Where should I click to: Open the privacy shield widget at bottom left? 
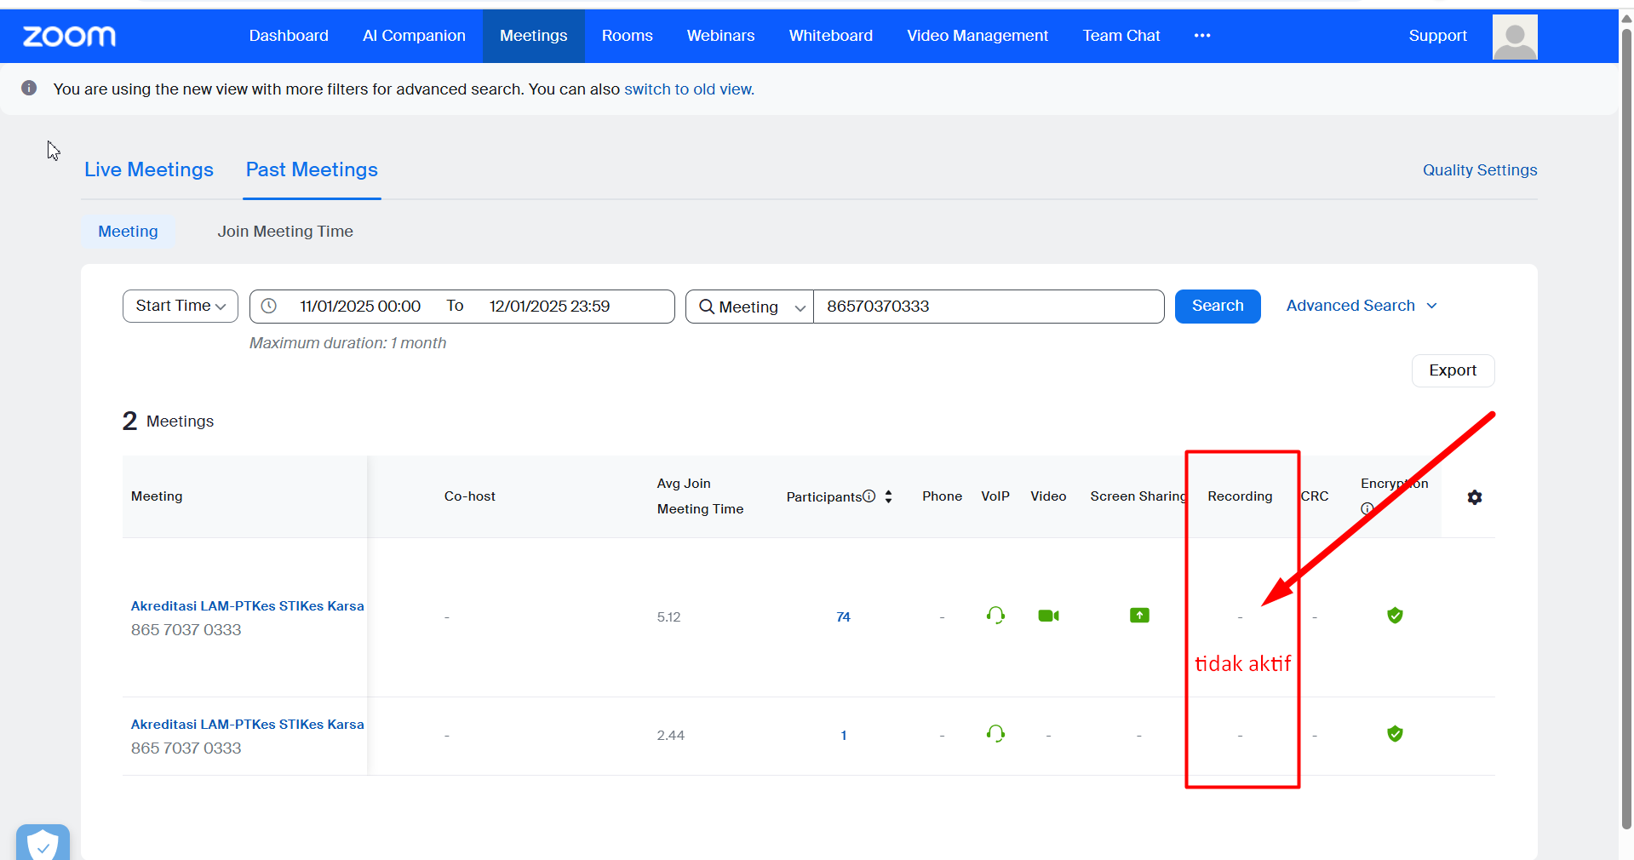pos(43,843)
